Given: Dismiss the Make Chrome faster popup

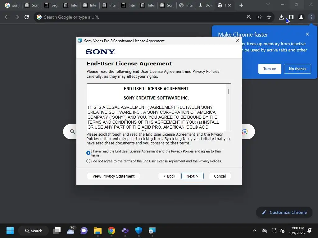Looking at the screenshot, I should (x=307, y=34).
